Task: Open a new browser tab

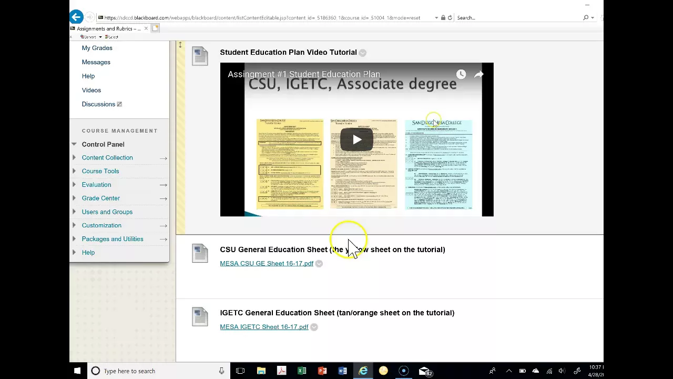Action: (156, 28)
